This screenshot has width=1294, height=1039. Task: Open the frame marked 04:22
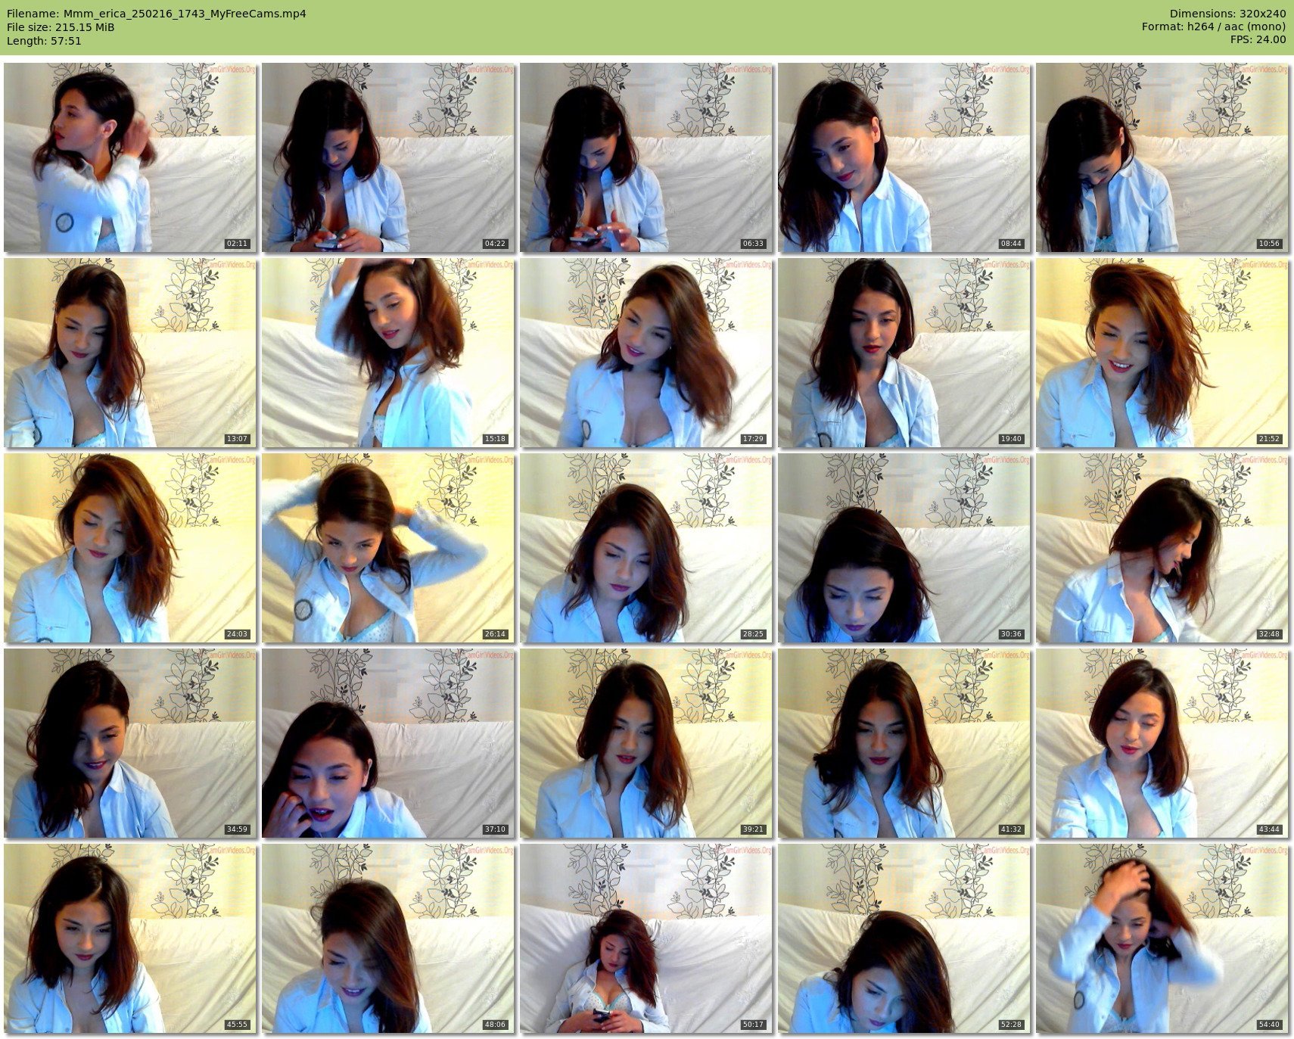[x=388, y=157]
